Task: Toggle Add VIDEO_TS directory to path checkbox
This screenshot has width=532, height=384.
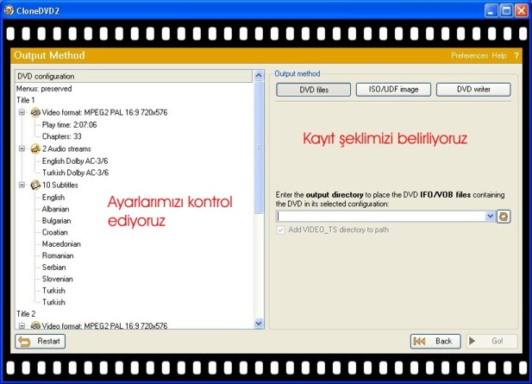Action: click(280, 230)
